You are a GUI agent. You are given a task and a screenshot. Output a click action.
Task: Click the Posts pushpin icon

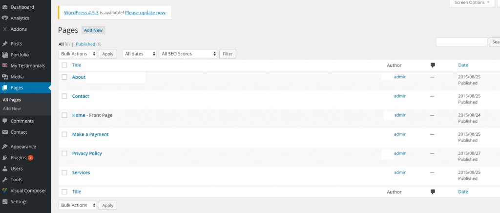pos(5,43)
